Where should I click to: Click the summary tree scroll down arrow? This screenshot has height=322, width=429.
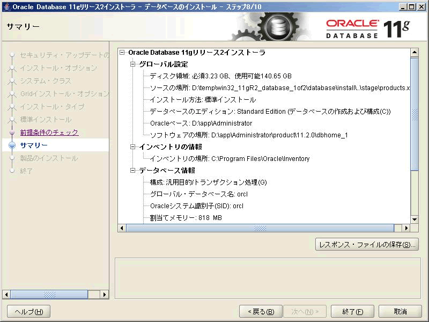tap(414, 219)
